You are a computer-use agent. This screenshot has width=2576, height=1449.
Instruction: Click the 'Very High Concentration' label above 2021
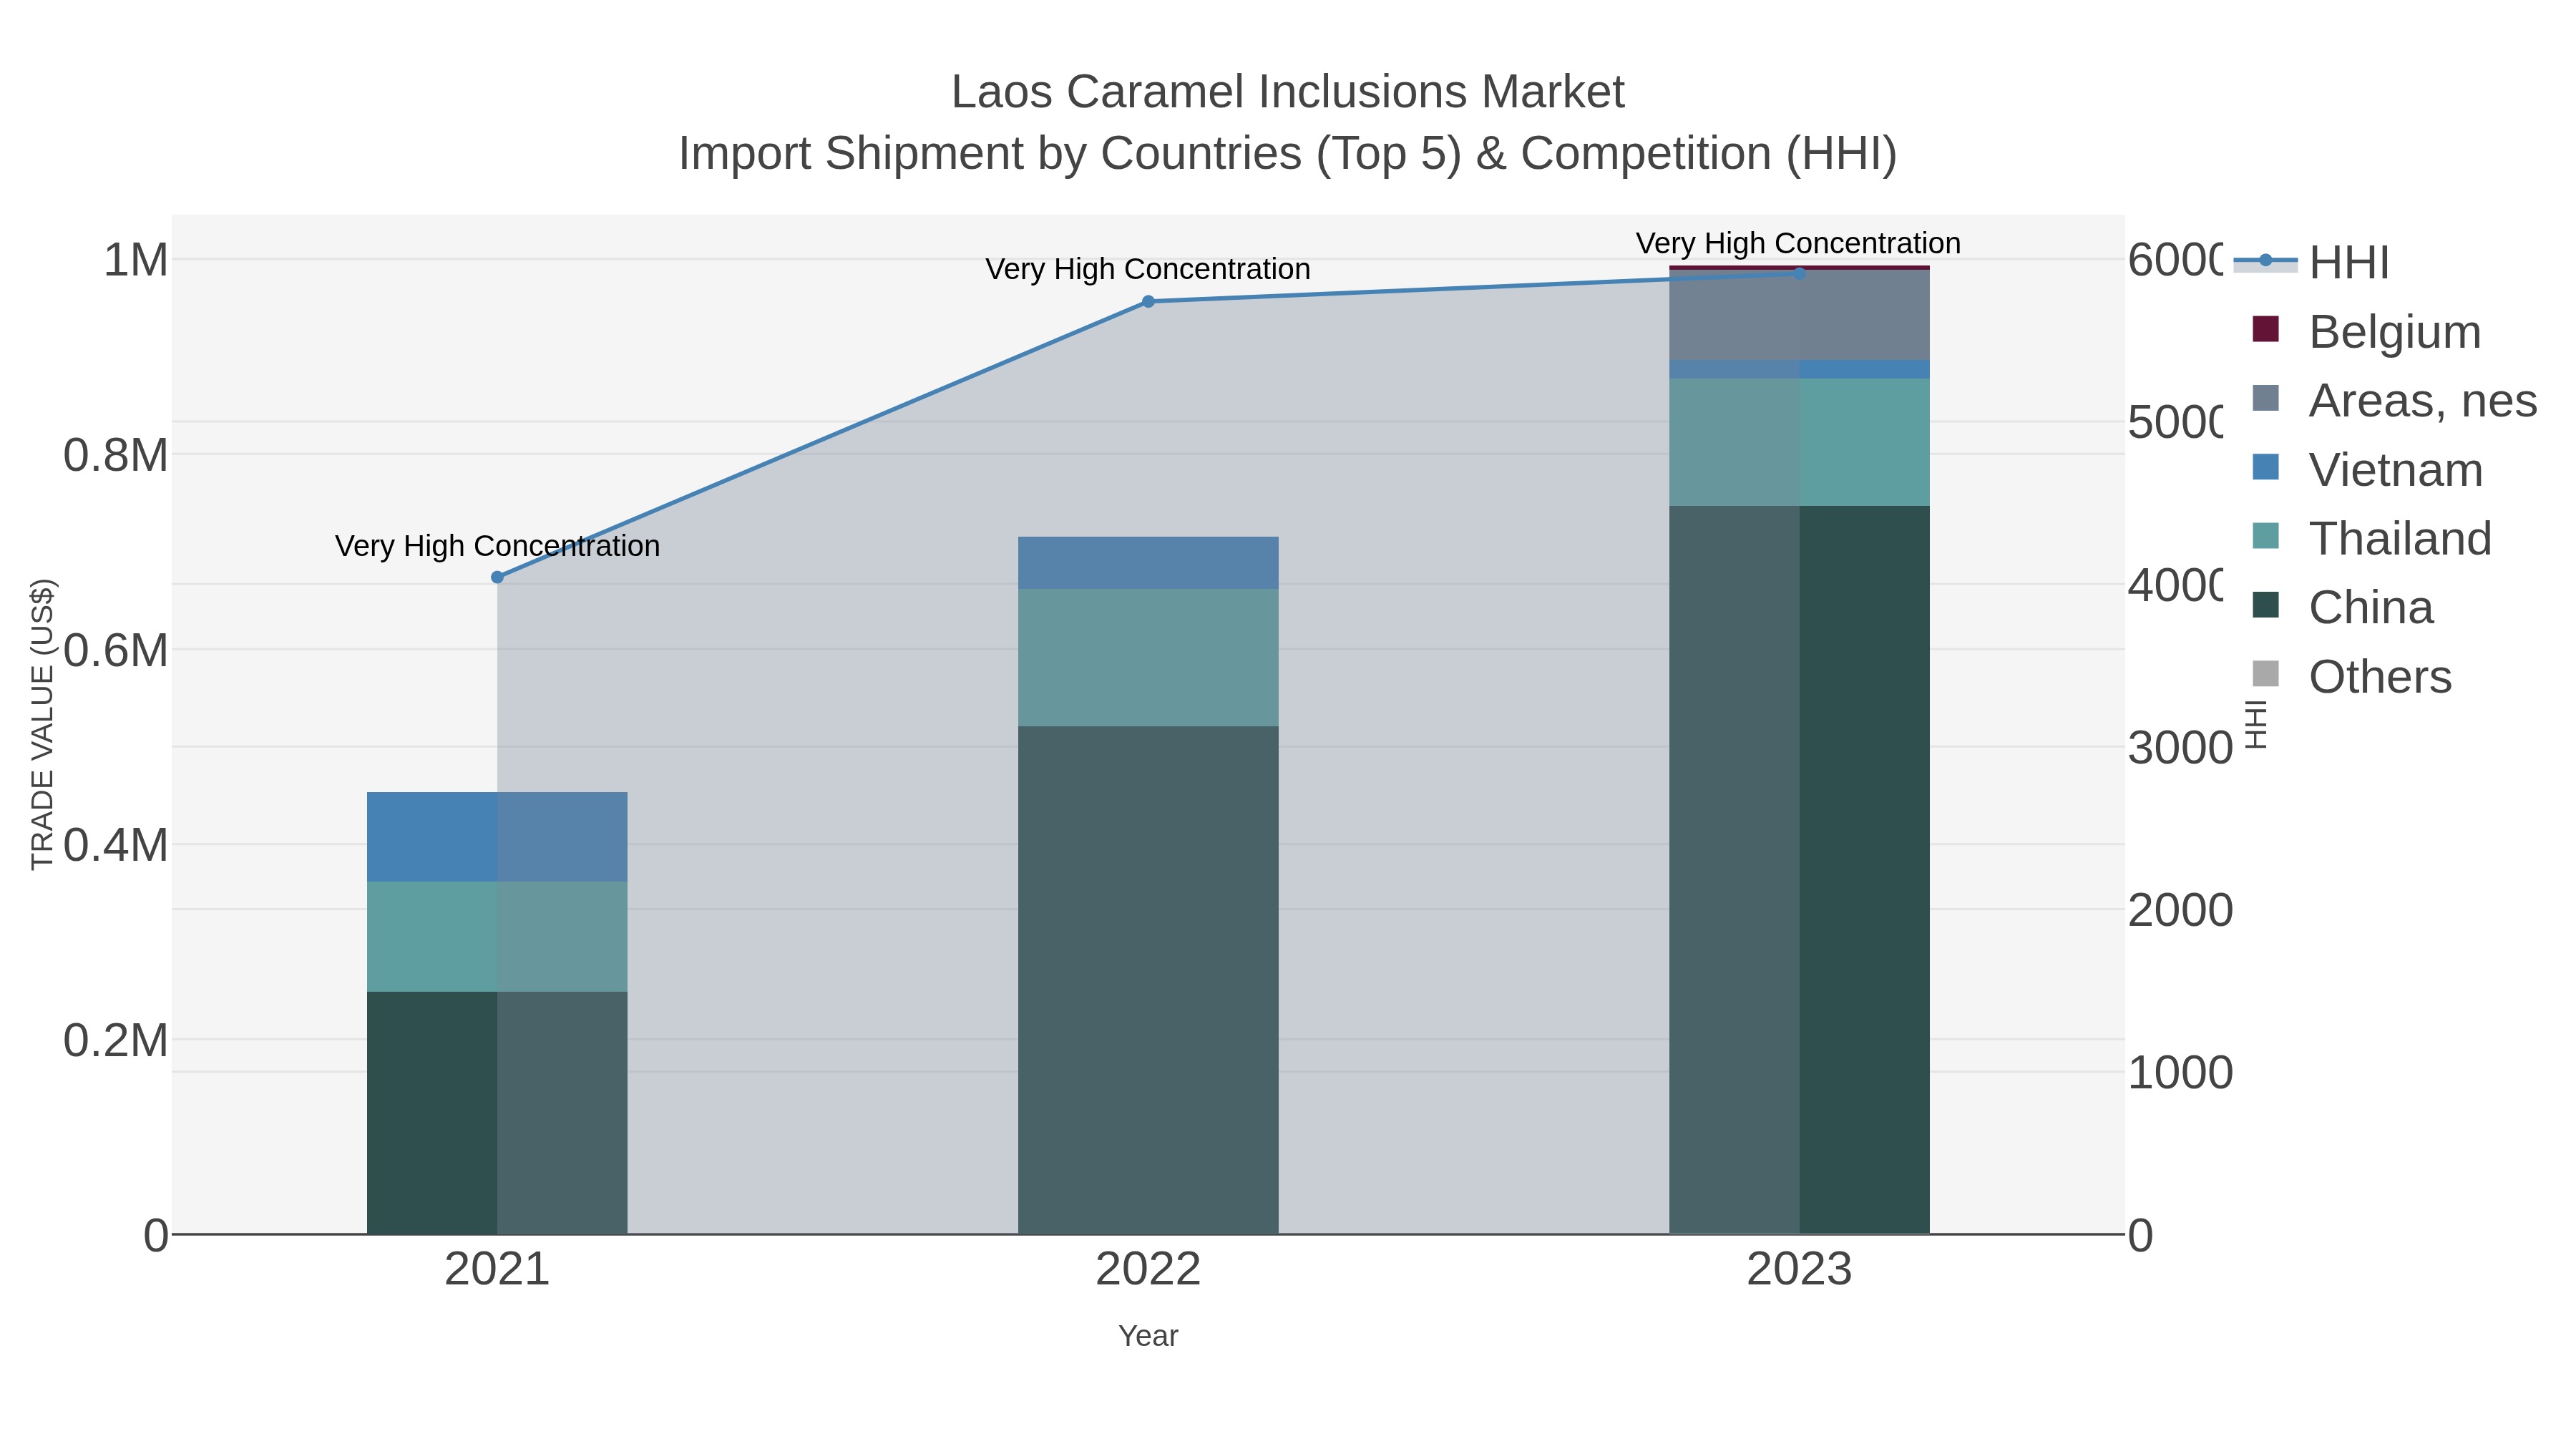[x=497, y=546]
